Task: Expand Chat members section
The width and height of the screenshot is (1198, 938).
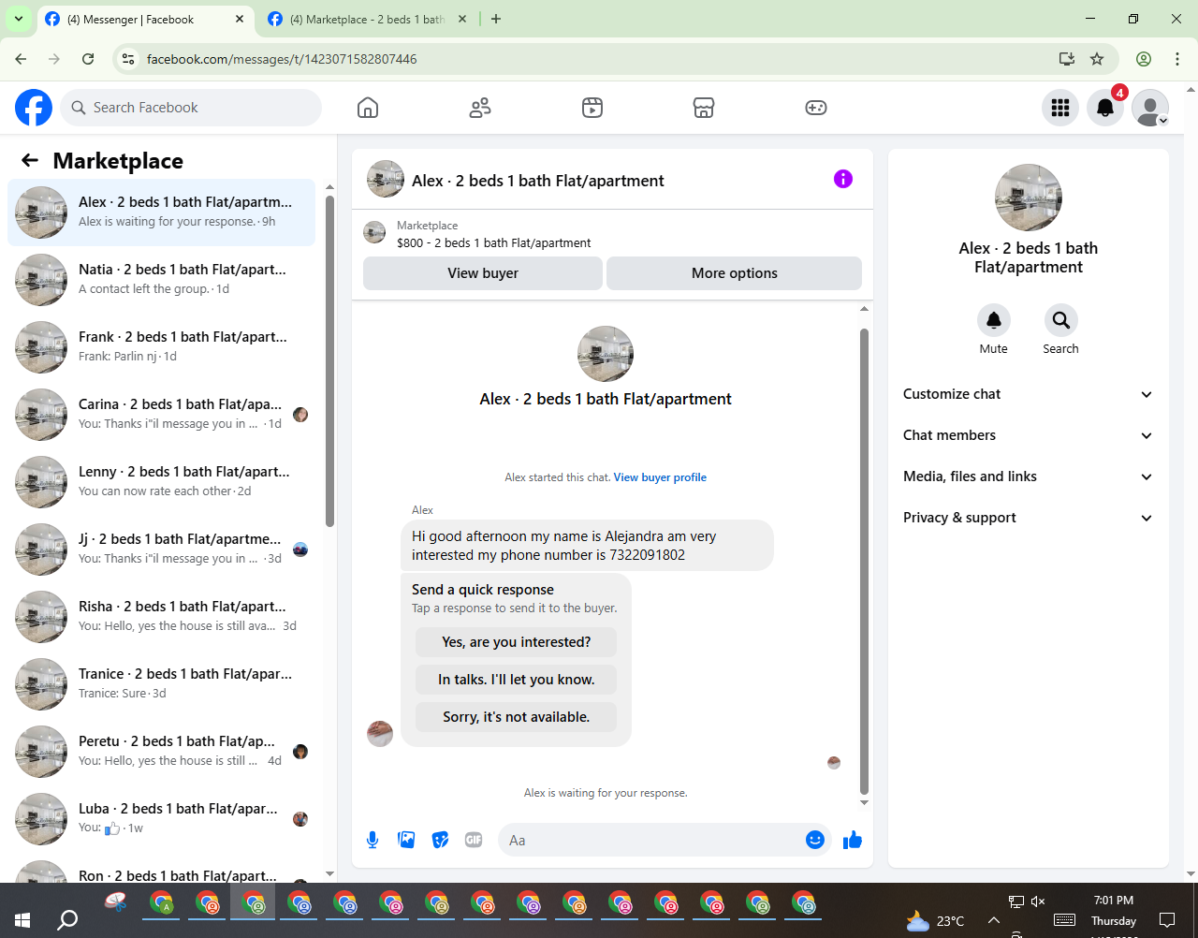Action: tap(1028, 435)
